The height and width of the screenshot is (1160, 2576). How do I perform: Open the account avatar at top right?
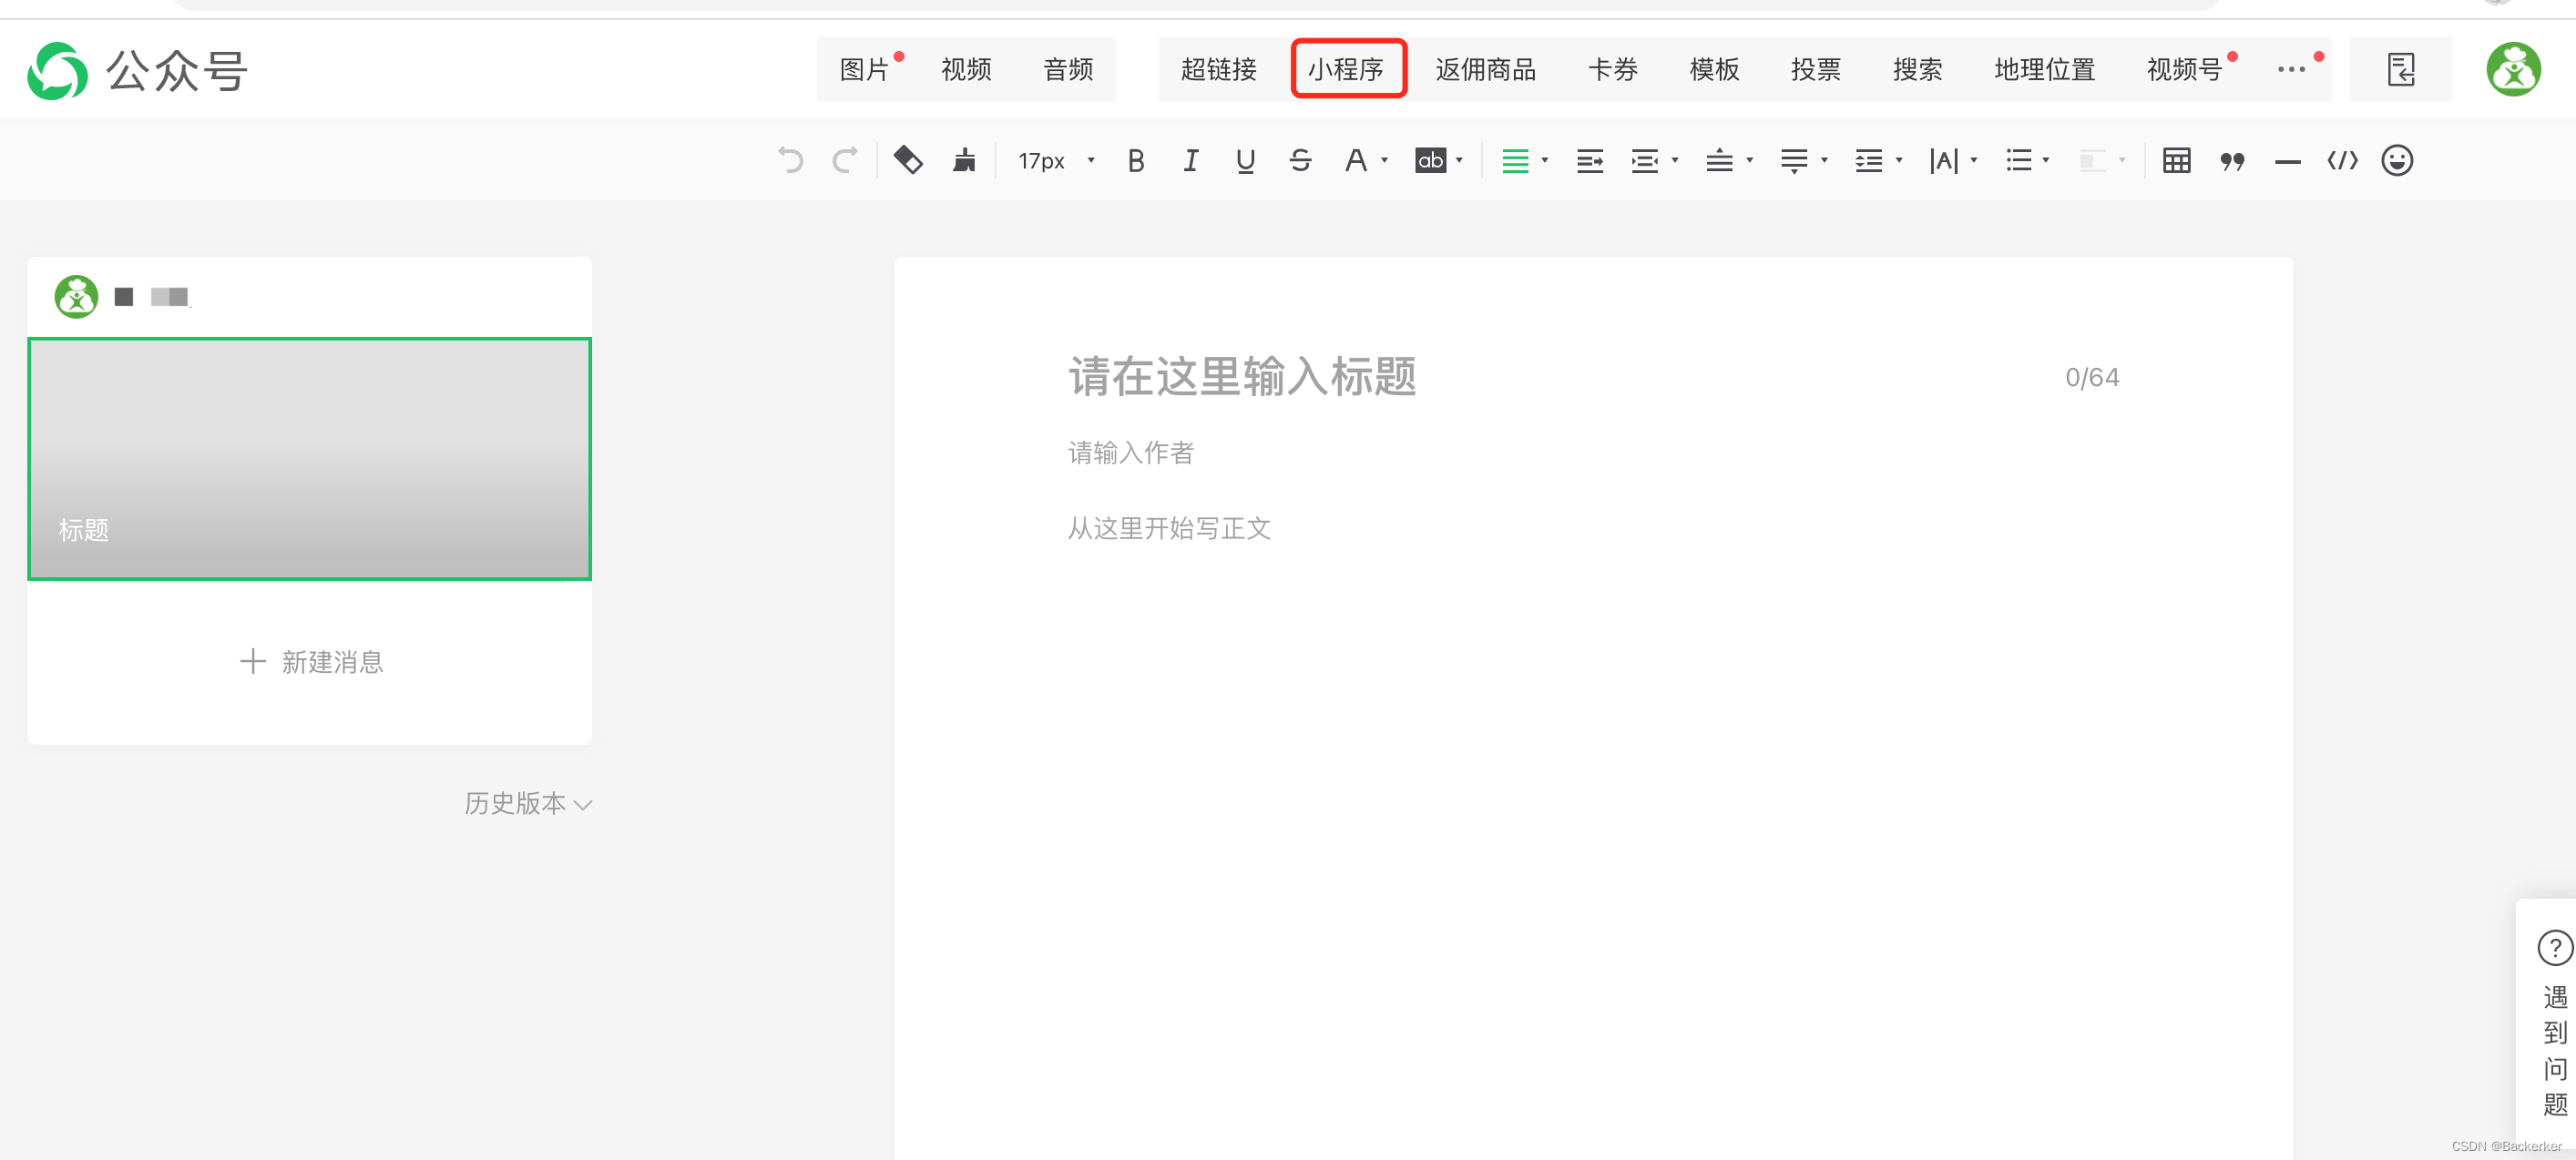2513,69
